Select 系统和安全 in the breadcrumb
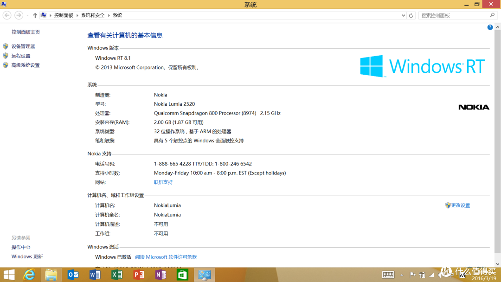Viewport: 501px width, 282px height. click(93, 15)
